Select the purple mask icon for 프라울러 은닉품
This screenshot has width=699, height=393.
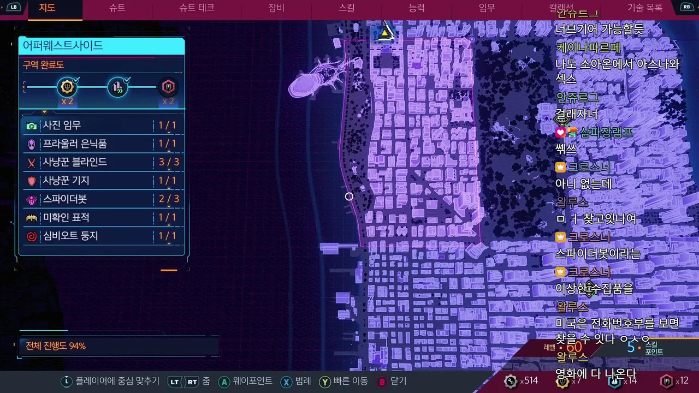[32, 144]
